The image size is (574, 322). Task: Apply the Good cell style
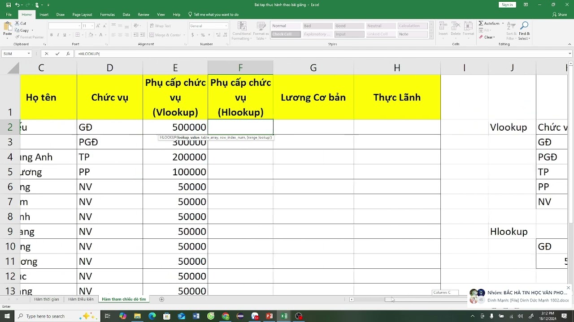[x=349, y=26]
